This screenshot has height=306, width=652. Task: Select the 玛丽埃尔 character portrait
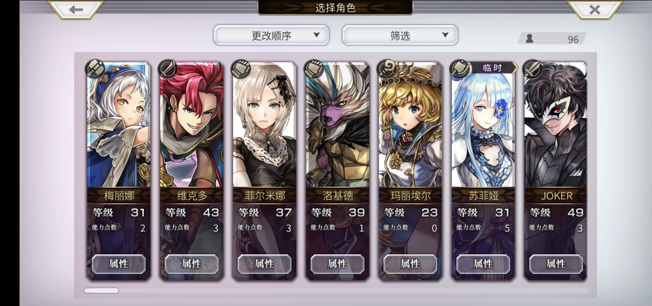410,125
